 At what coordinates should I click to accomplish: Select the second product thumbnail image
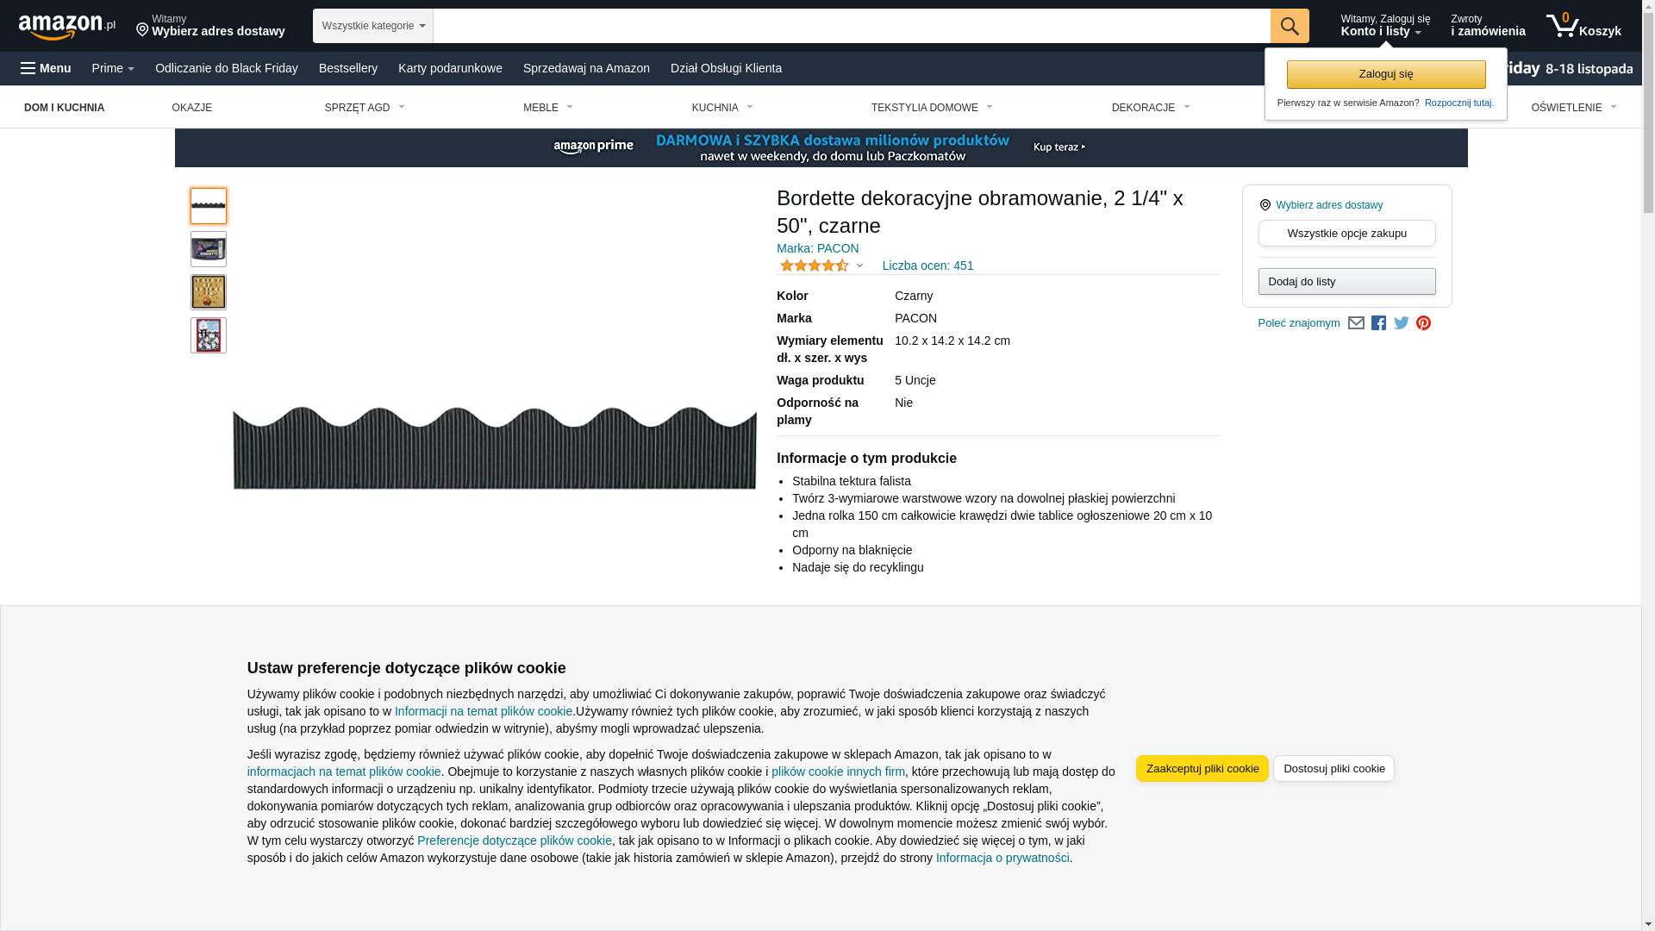[x=209, y=249]
